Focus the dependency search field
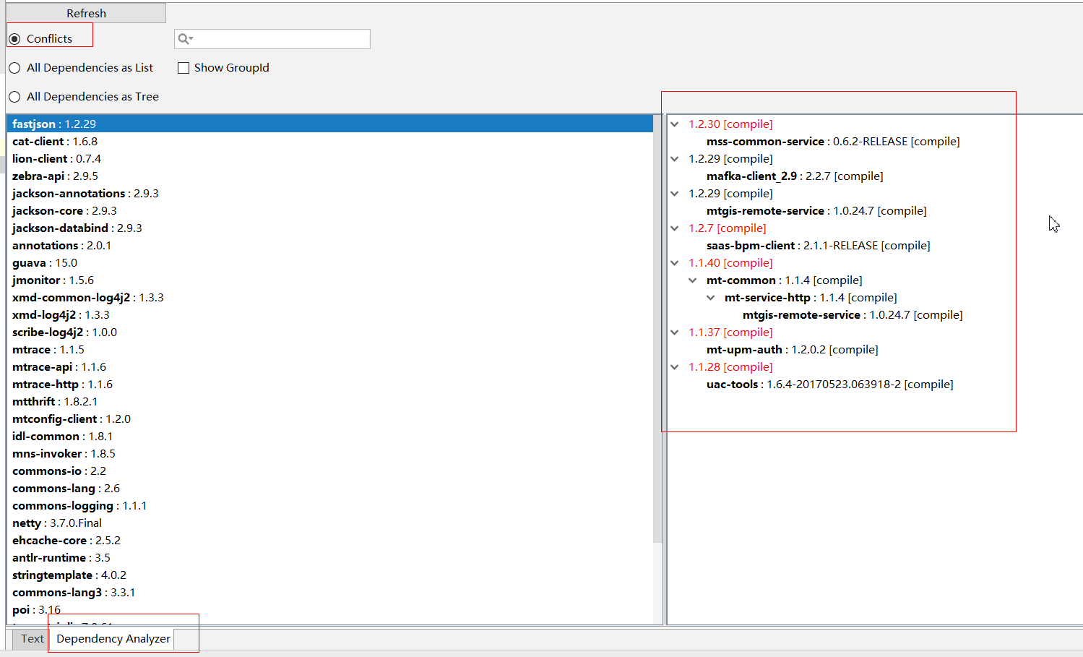 (272, 39)
